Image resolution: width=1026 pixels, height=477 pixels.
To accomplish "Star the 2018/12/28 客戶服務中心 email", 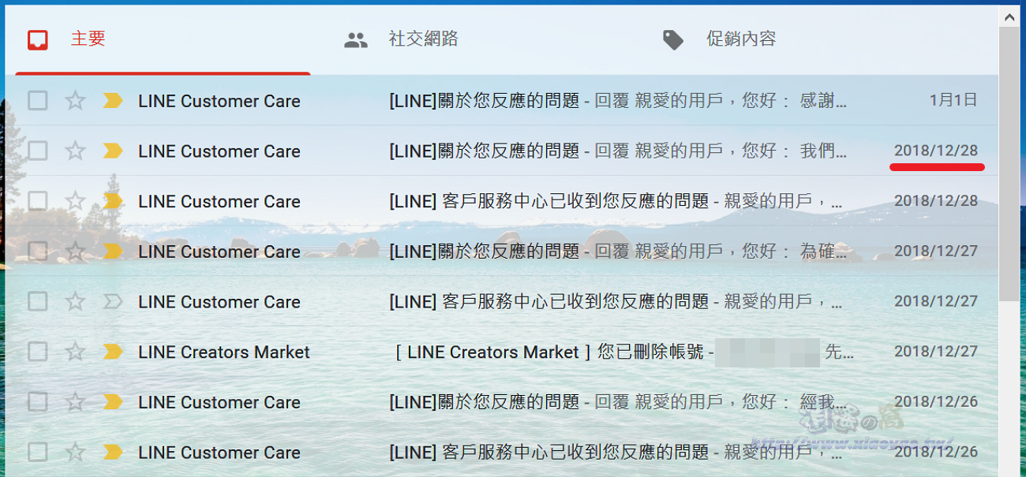I will (x=75, y=200).
